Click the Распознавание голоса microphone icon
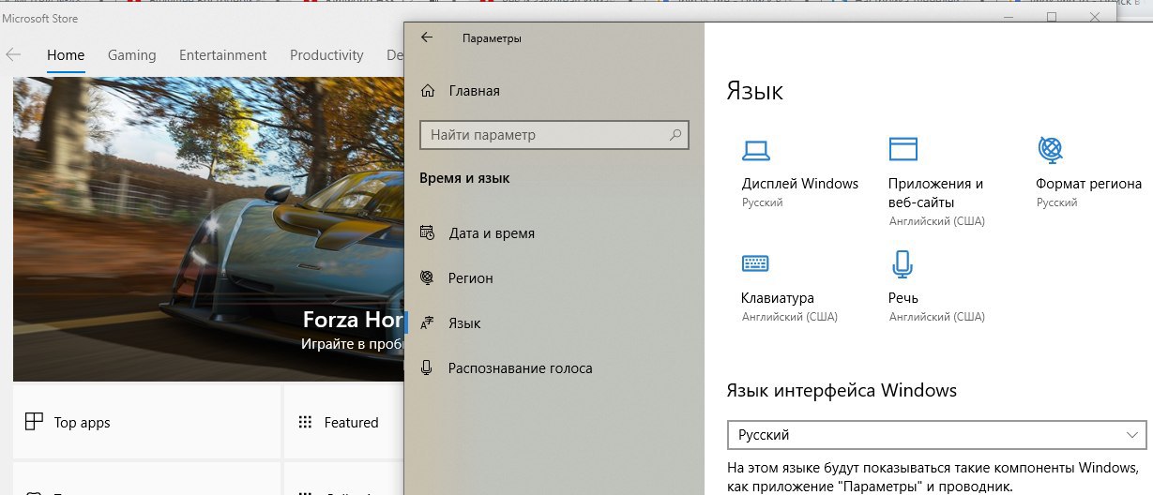Screen dimensions: 1153x495 click(x=427, y=367)
